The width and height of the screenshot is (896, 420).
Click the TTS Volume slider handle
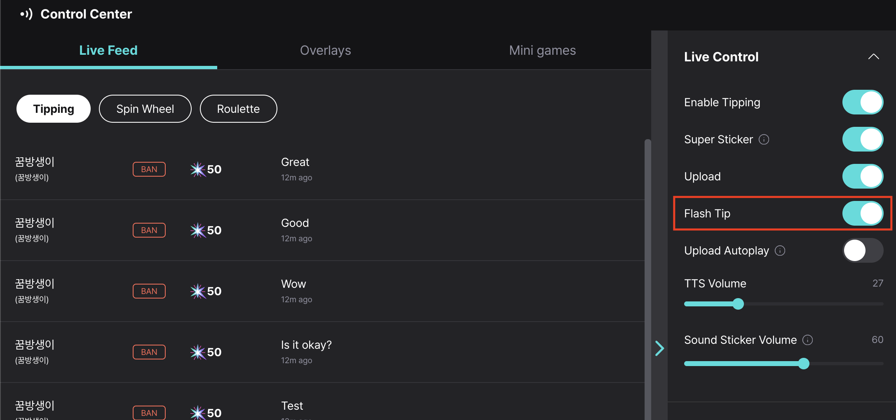(x=738, y=304)
